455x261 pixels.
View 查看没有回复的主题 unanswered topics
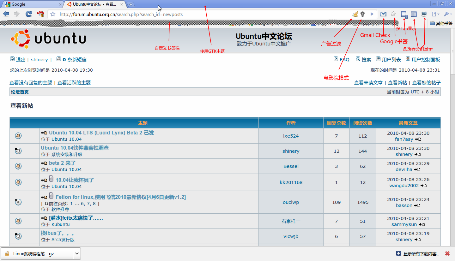coord(31,83)
